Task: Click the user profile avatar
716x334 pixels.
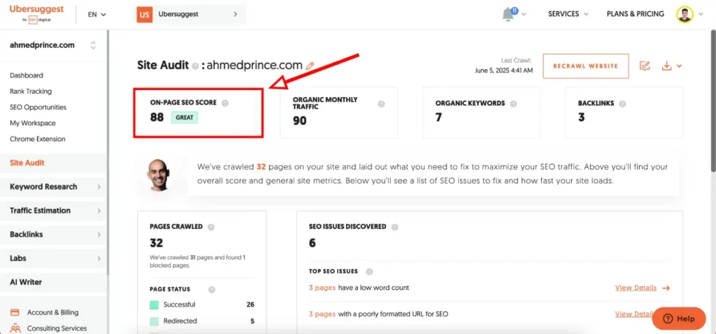Action: 685,14
